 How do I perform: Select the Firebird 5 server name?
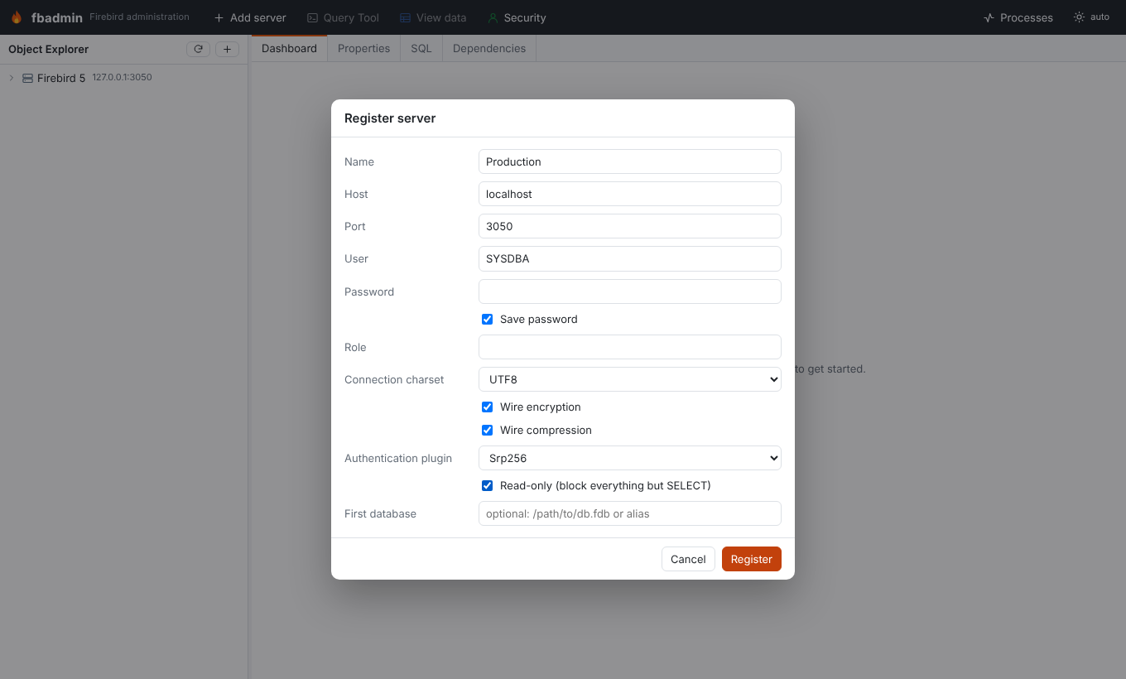(61, 78)
